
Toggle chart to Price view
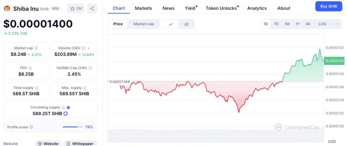[118, 24]
